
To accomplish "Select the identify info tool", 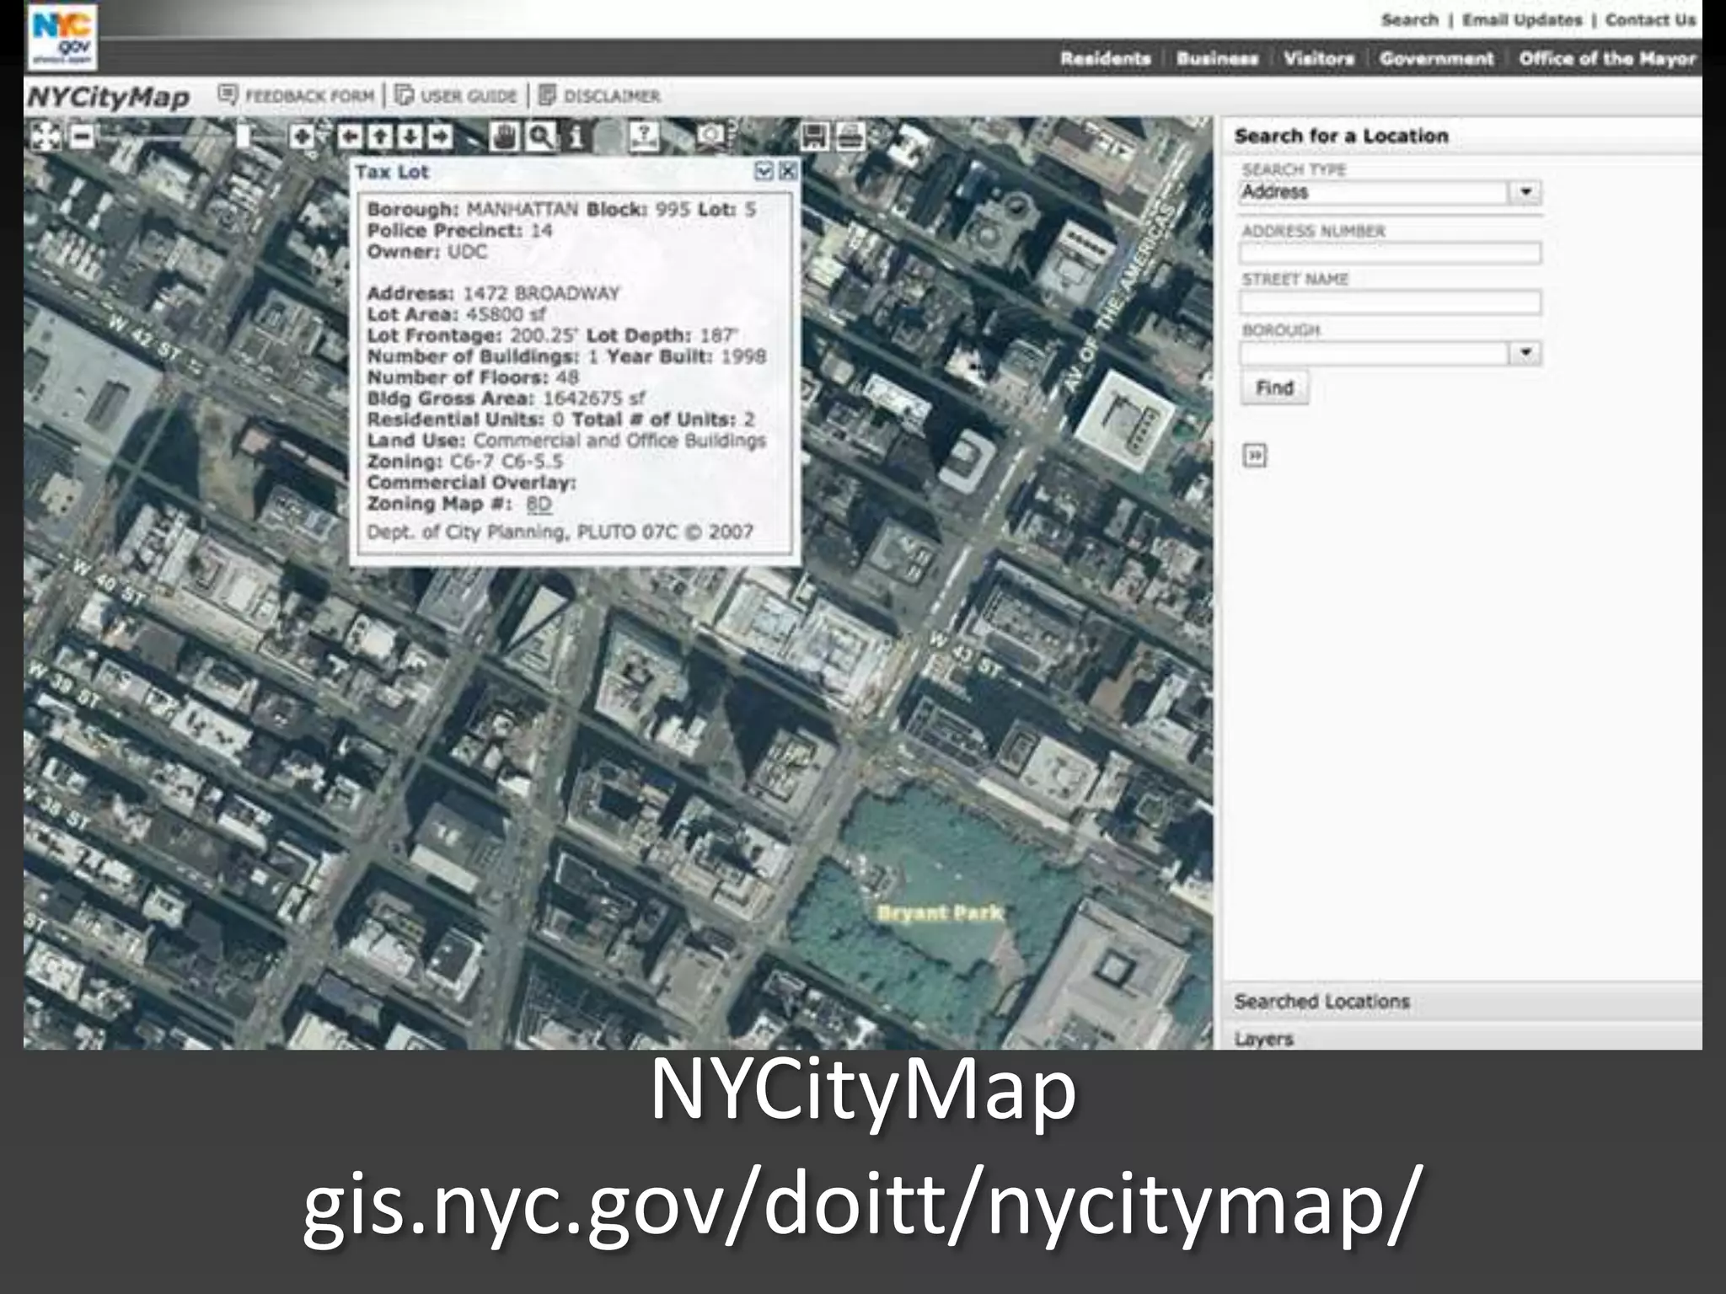I will pyautogui.click(x=576, y=136).
